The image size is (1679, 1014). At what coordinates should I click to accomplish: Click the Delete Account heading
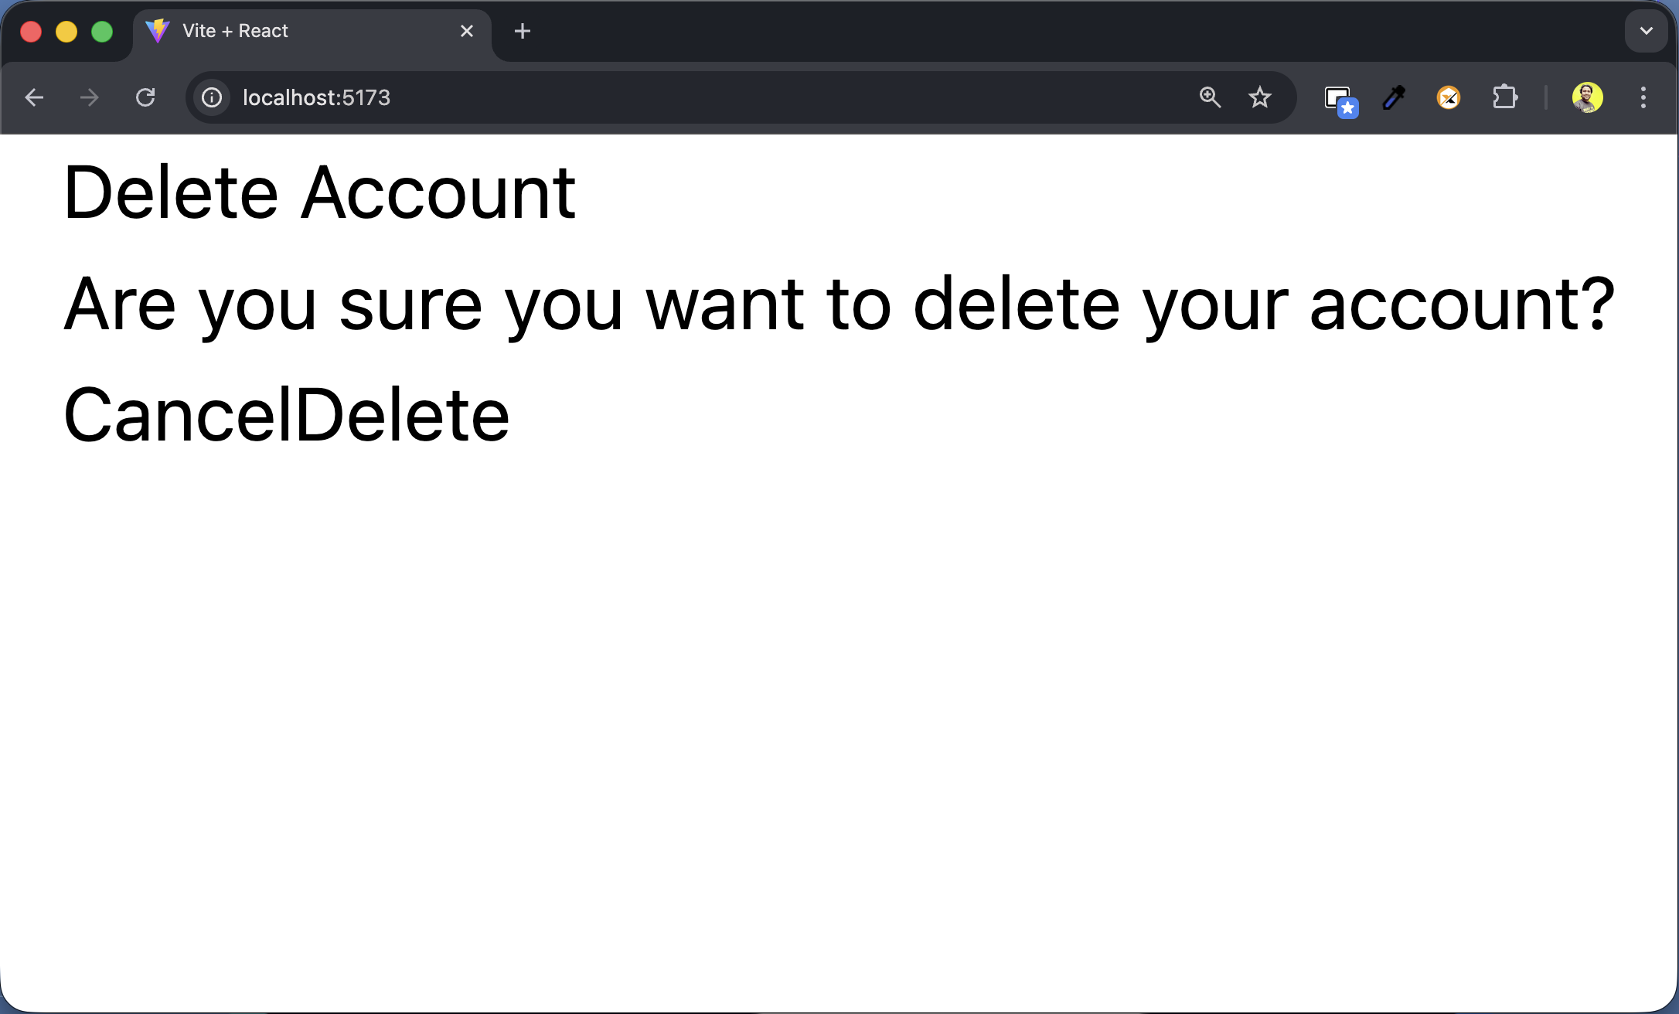319,191
